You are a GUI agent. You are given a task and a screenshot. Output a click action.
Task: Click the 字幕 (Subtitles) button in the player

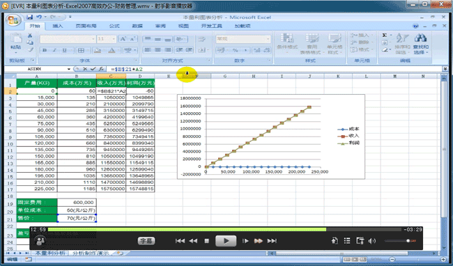pos(146,241)
